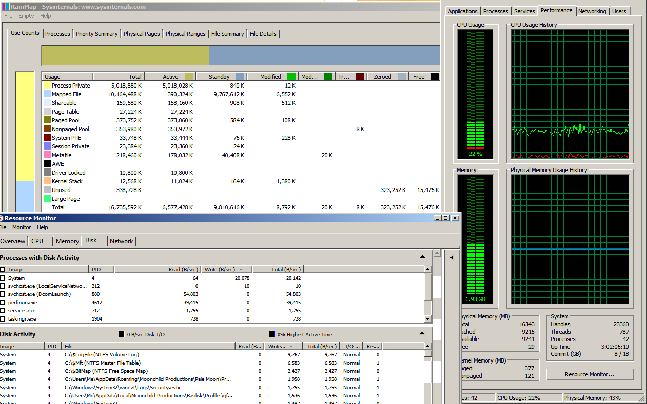This screenshot has width=647, height=404.
Task: Open the Empty menu in RamMap
Action: coord(26,15)
